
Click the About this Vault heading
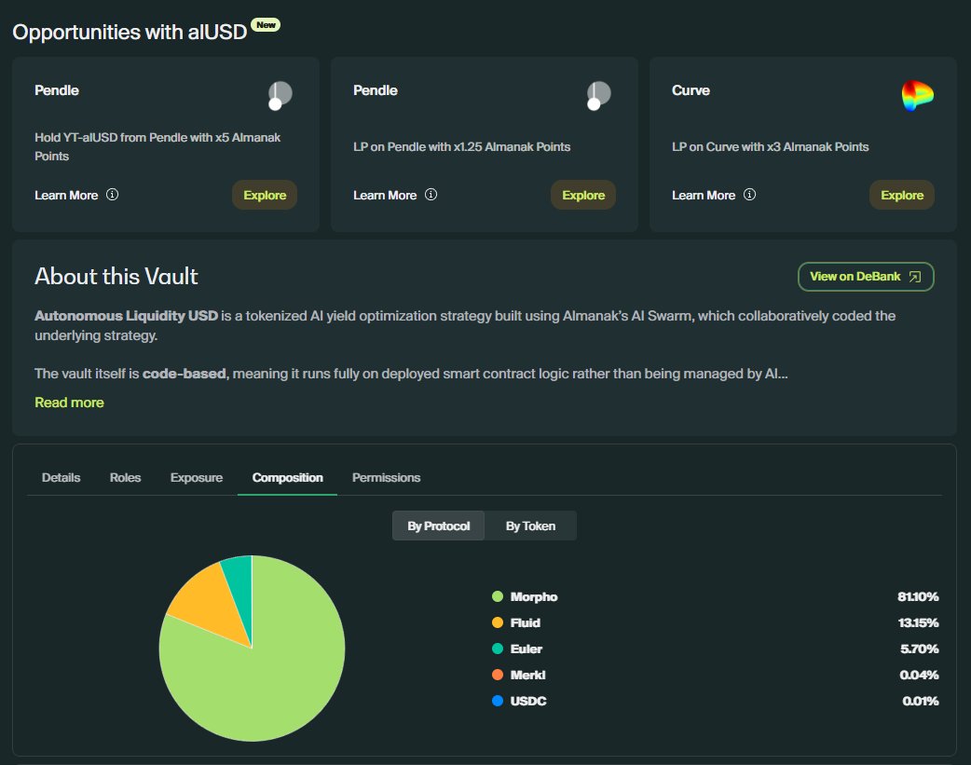click(x=116, y=276)
